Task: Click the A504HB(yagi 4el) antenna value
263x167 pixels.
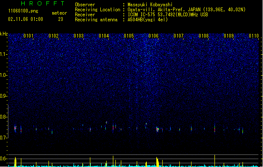Action: pos(148,20)
